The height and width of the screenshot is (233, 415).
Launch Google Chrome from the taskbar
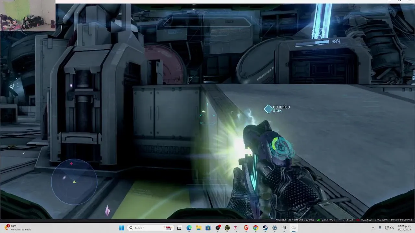point(255,228)
